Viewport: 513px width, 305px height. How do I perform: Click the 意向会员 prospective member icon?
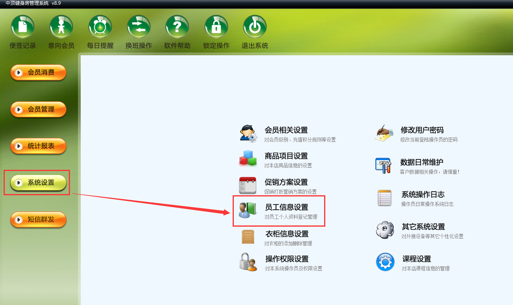pyautogui.click(x=61, y=27)
